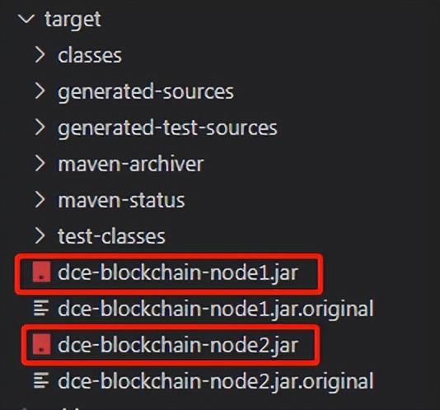
Task: Open dce-blockchain-node2.jar.original file
Action: (x=216, y=381)
